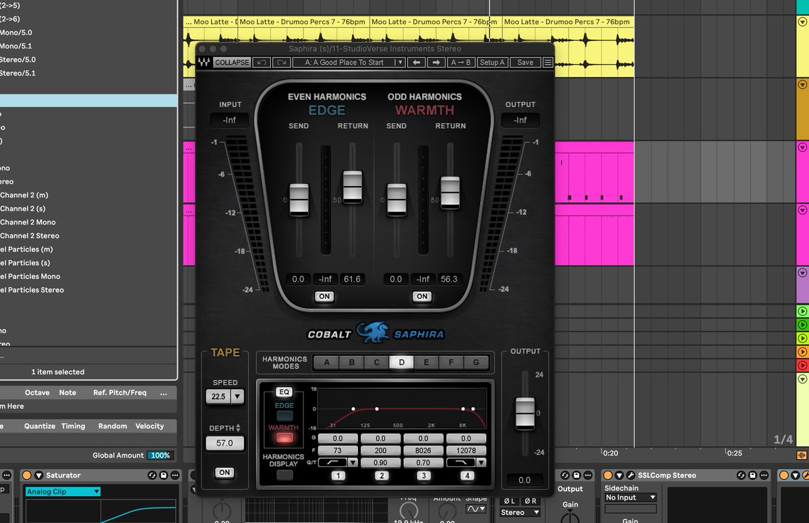
Task: Select Harmonics Mode A
Action: [x=327, y=363]
